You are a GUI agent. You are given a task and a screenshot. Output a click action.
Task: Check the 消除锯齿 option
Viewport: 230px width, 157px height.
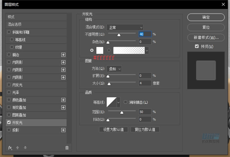coord(125,102)
